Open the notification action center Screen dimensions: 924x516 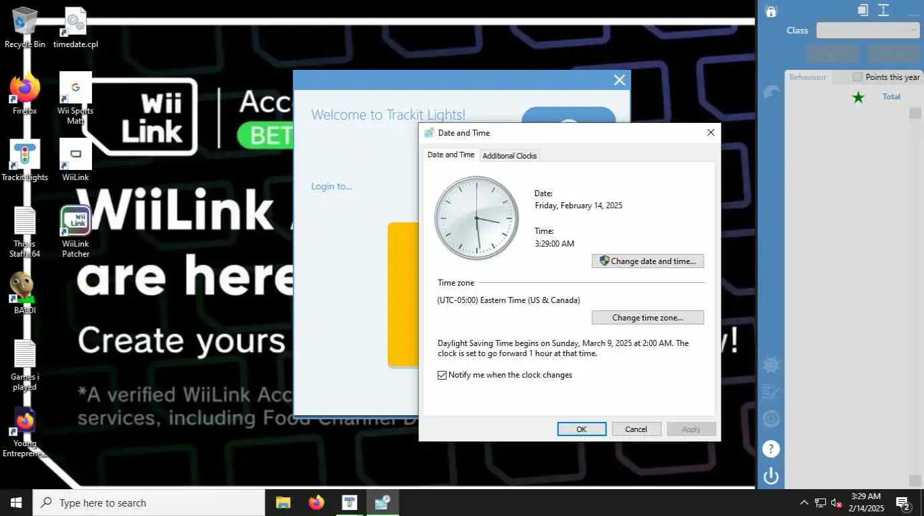tap(903, 503)
